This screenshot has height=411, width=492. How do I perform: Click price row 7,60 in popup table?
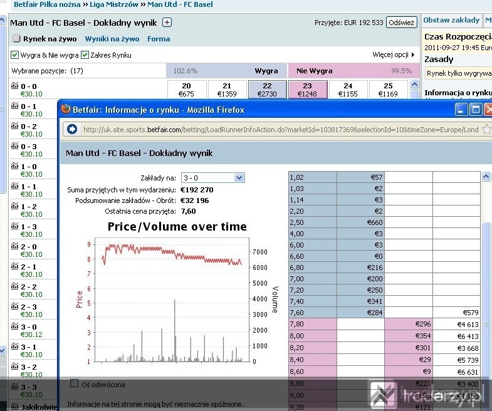[384, 313]
